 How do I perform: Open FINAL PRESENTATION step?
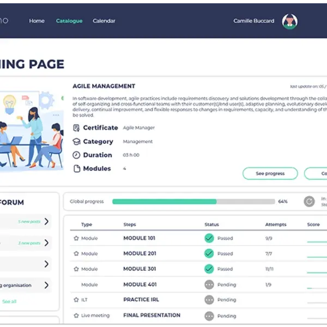(x=152, y=316)
